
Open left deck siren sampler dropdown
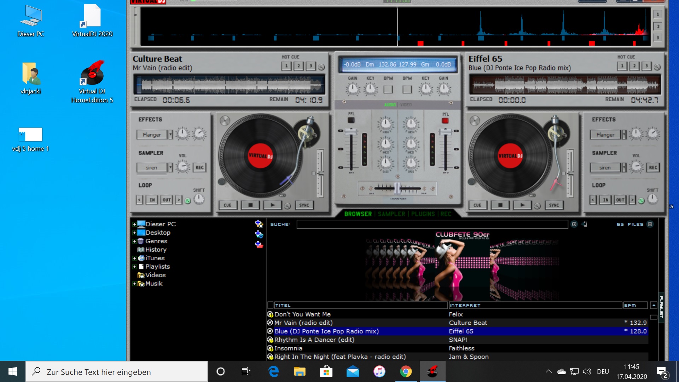170,168
